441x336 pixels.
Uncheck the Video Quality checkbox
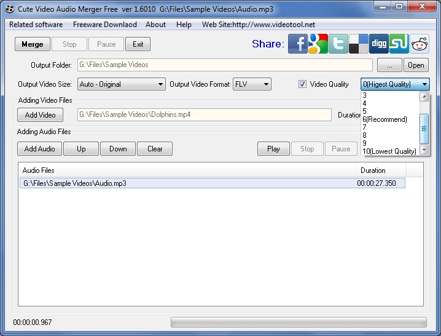302,84
